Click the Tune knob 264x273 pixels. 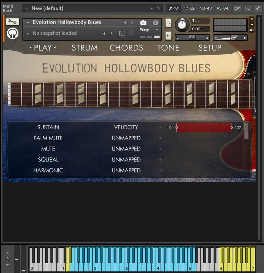pyautogui.click(x=182, y=25)
